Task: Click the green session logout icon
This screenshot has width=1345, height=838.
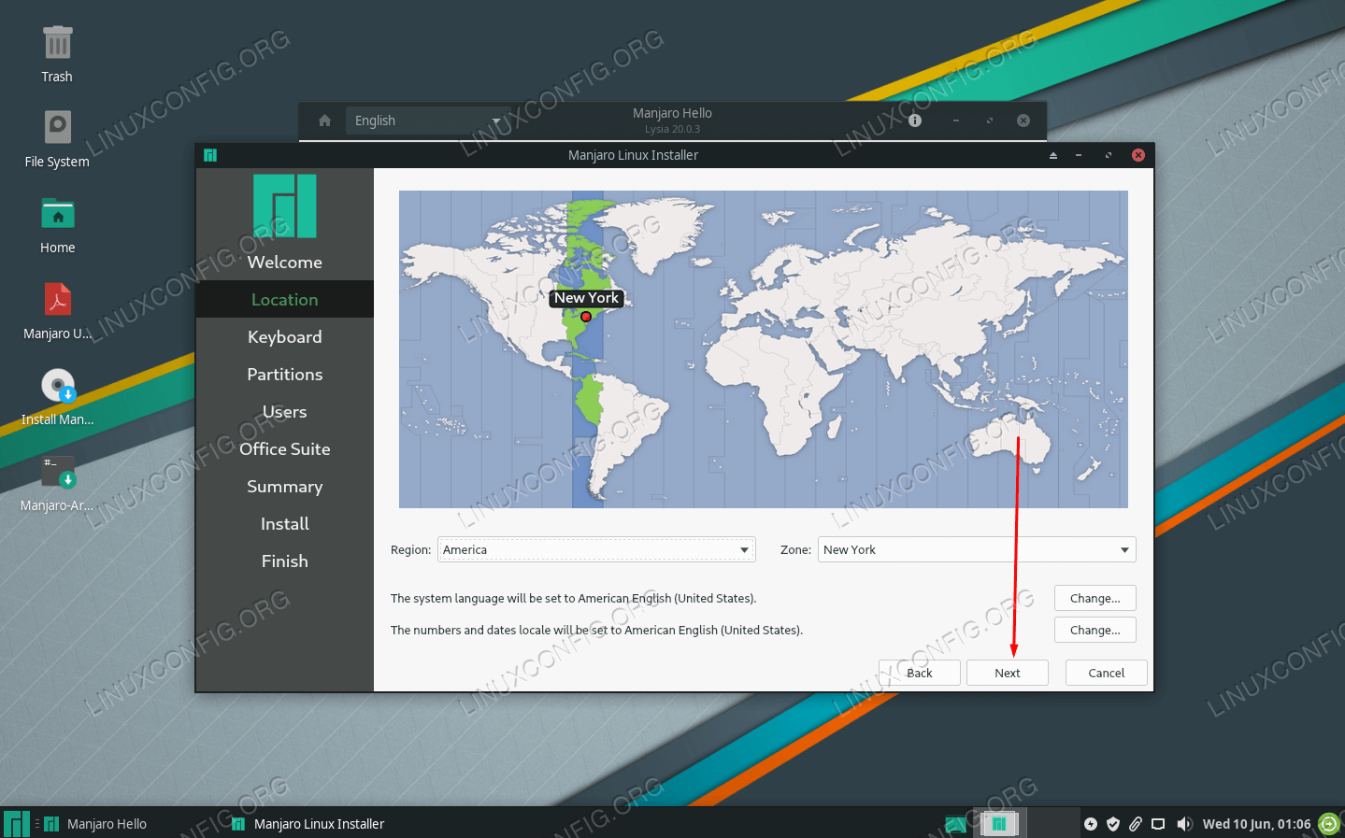Action: point(1329,824)
